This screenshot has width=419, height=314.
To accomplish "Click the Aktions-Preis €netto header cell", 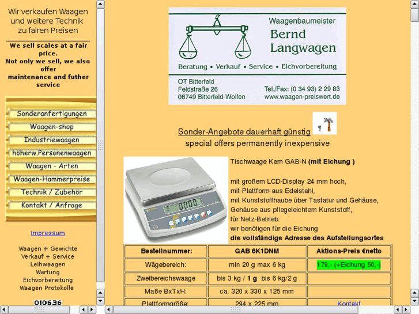I will (x=349, y=251).
